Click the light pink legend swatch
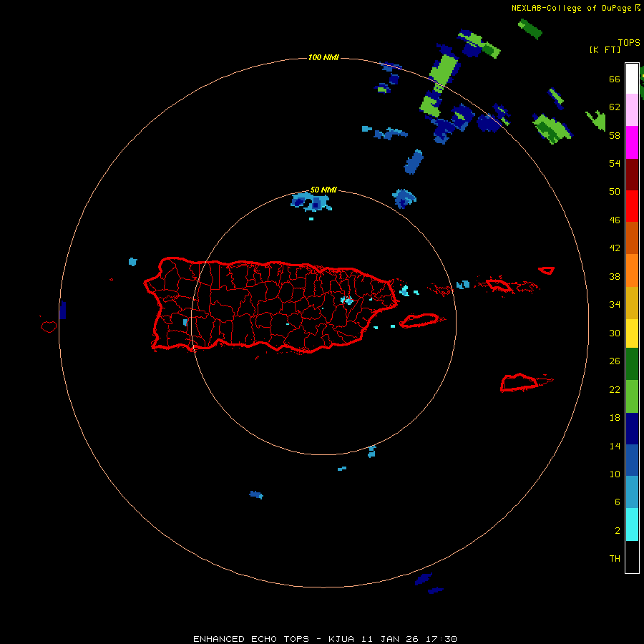Viewport: 644px width, 644px height. click(x=632, y=110)
